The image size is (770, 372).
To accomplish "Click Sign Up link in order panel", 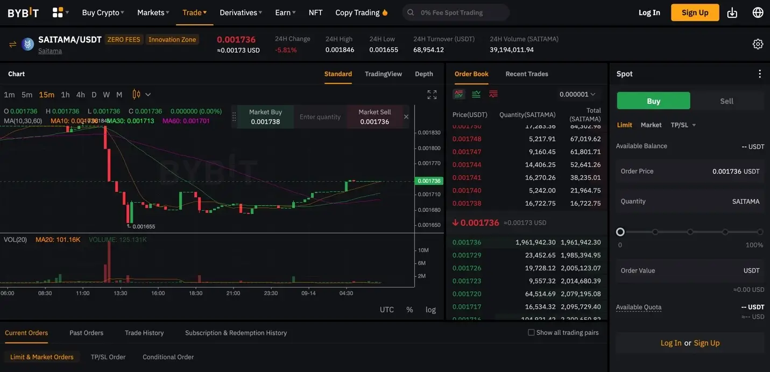I will (707, 343).
